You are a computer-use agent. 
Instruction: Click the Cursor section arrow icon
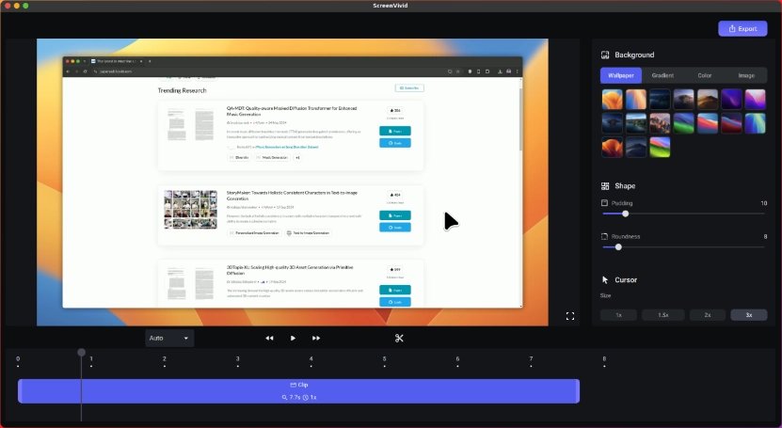pyautogui.click(x=605, y=280)
